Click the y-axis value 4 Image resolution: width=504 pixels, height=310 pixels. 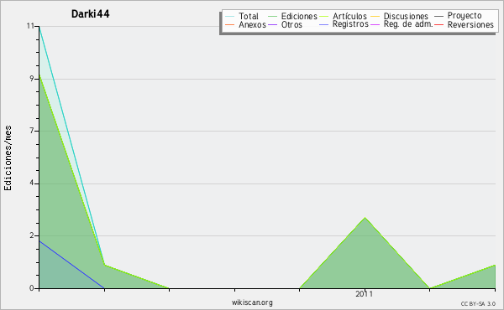tap(32, 183)
